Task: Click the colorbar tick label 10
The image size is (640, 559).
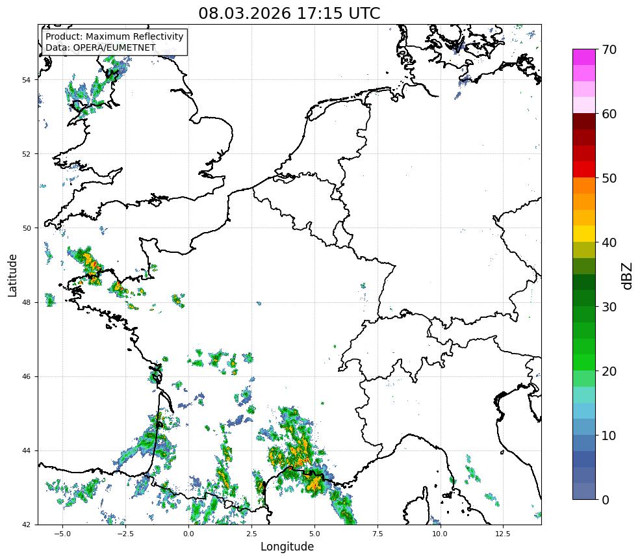Action: click(x=609, y=435)
